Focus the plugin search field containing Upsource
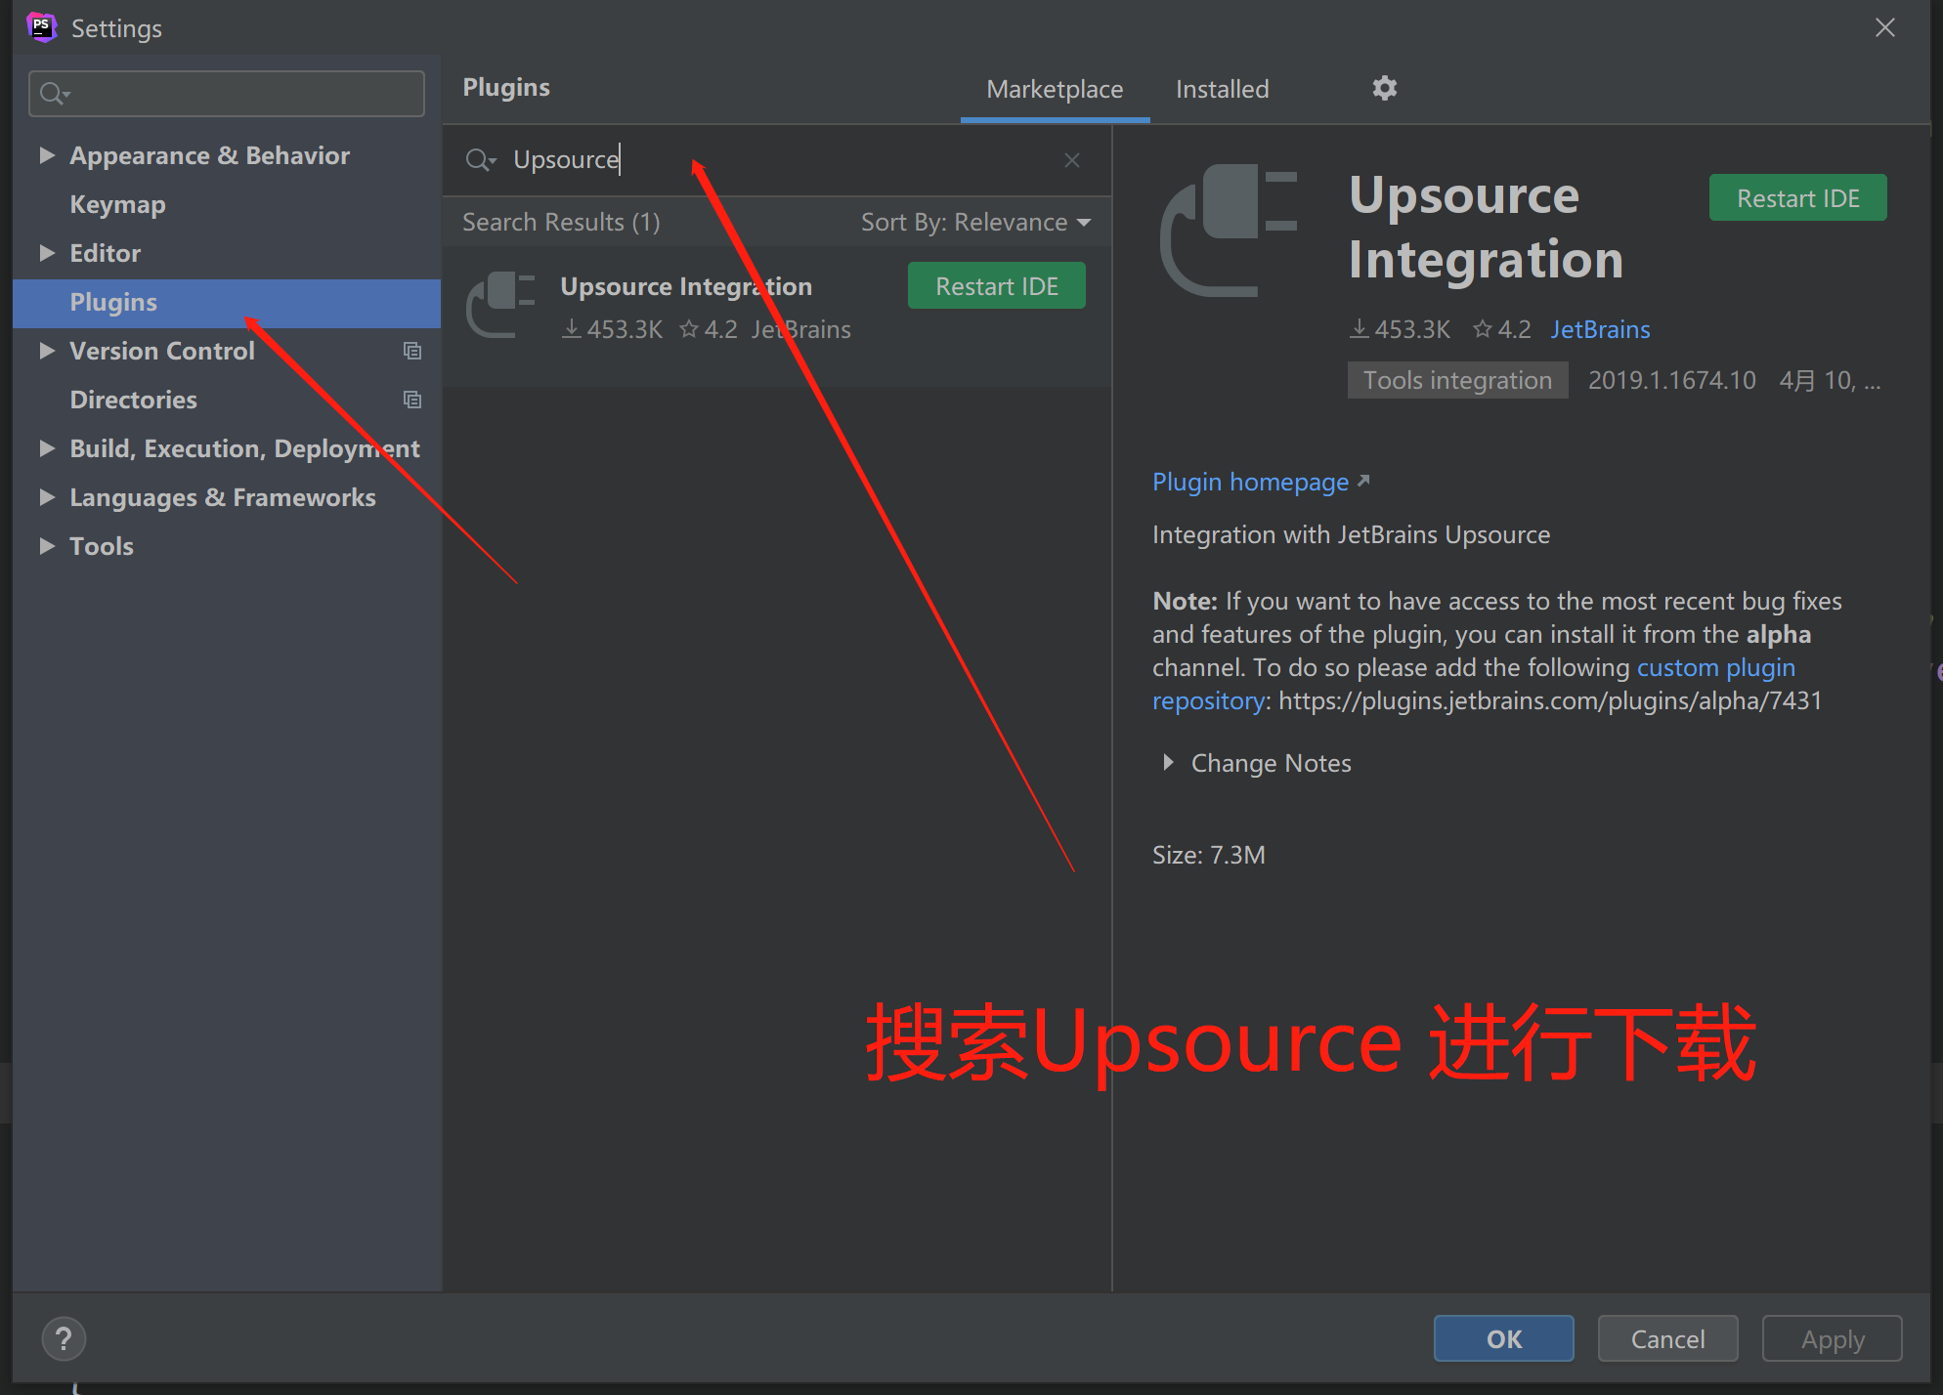Screen dimensions: 1943x1395 (x=777, y=160)
